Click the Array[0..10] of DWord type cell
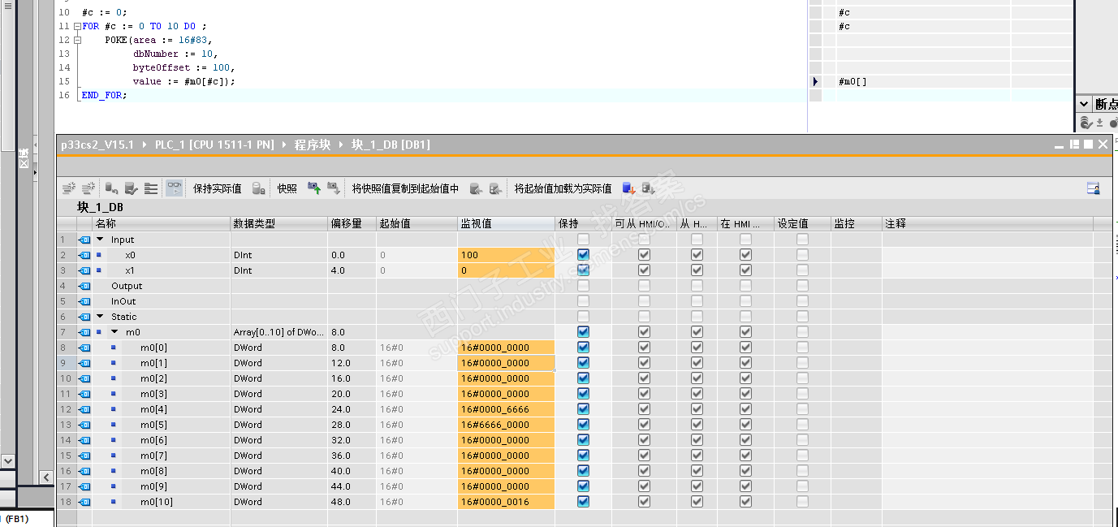The image size is (1118, 527). coord(279,332)
